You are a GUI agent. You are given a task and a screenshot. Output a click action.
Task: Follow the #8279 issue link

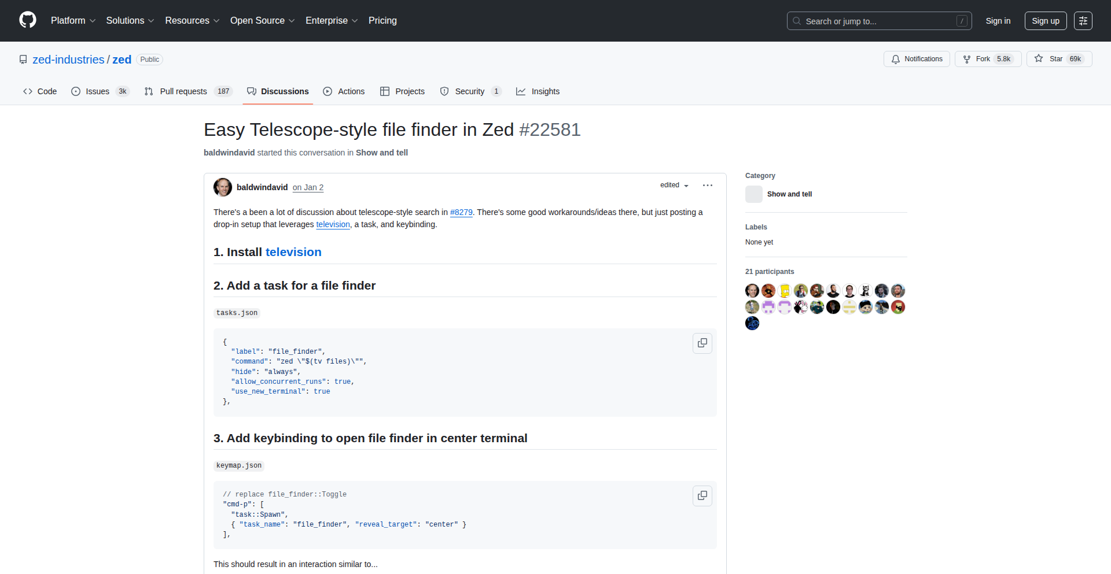point(461,212)
